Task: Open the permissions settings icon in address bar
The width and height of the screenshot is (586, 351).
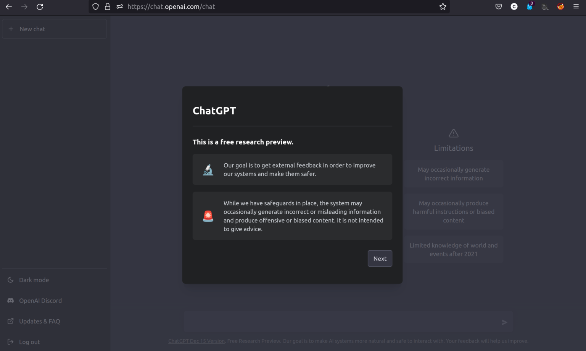Action: [119, 6]
